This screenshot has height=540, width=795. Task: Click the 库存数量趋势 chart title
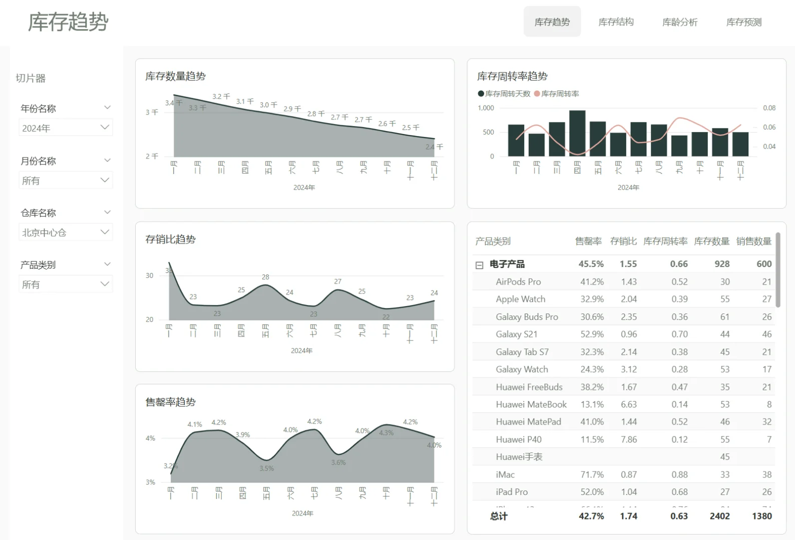click(176, 76)
